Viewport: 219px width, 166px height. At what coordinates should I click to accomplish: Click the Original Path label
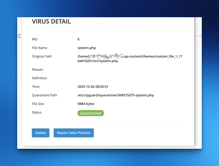point(42,56)
